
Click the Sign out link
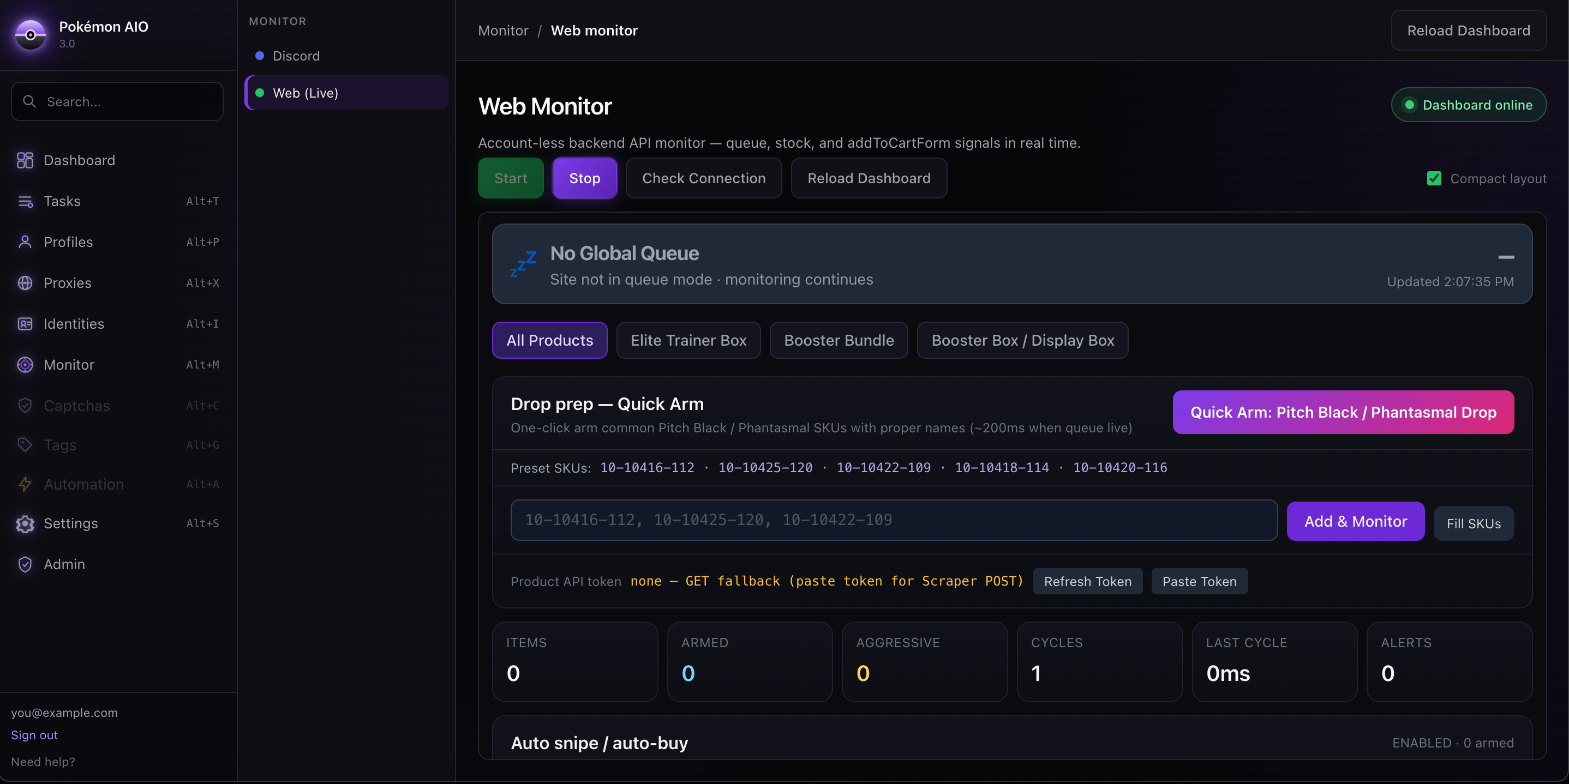pos(34,735)
